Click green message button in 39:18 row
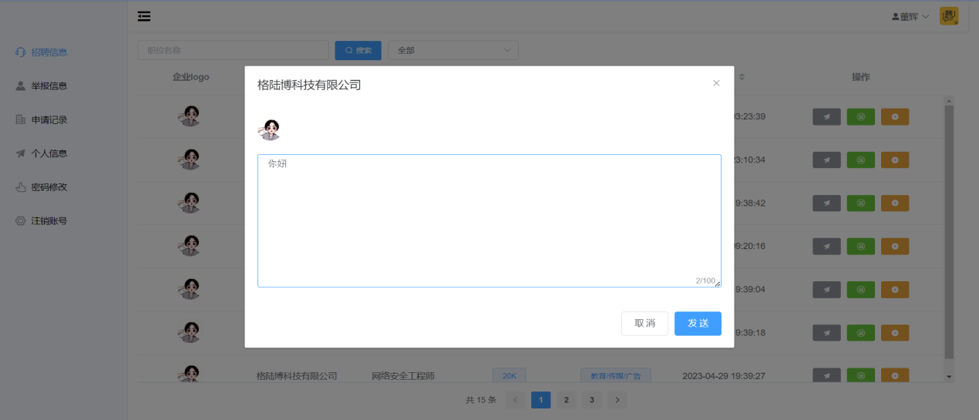Image resolution: width=979 pixels, height=420 pixels. click(860, 332)
